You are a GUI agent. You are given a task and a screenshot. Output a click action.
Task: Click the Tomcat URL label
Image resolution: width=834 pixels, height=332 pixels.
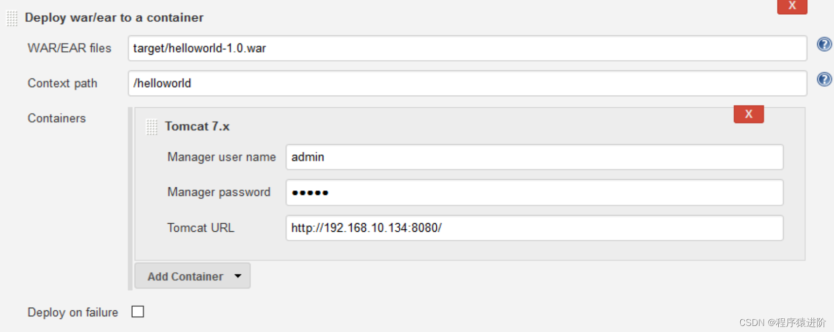(201, 228)
